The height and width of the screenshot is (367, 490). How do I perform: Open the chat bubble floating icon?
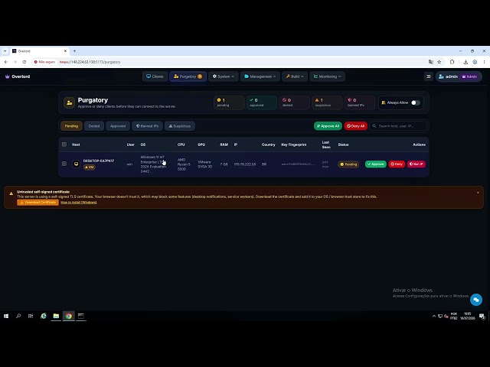click(476, 300)
